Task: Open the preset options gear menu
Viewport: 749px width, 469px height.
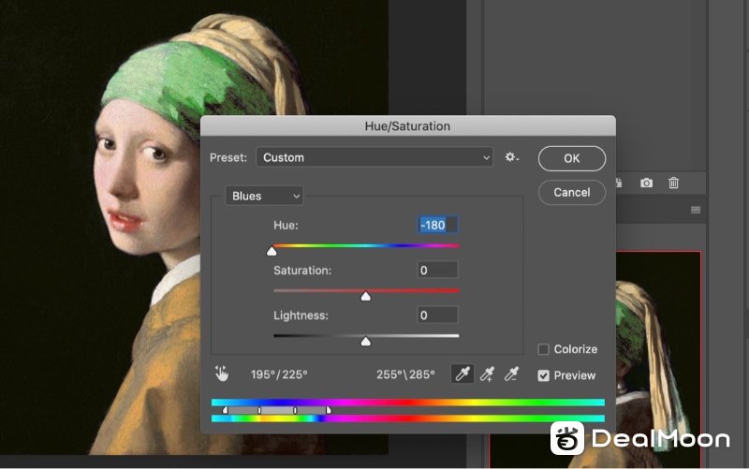Action: click(x=511, y=157)
